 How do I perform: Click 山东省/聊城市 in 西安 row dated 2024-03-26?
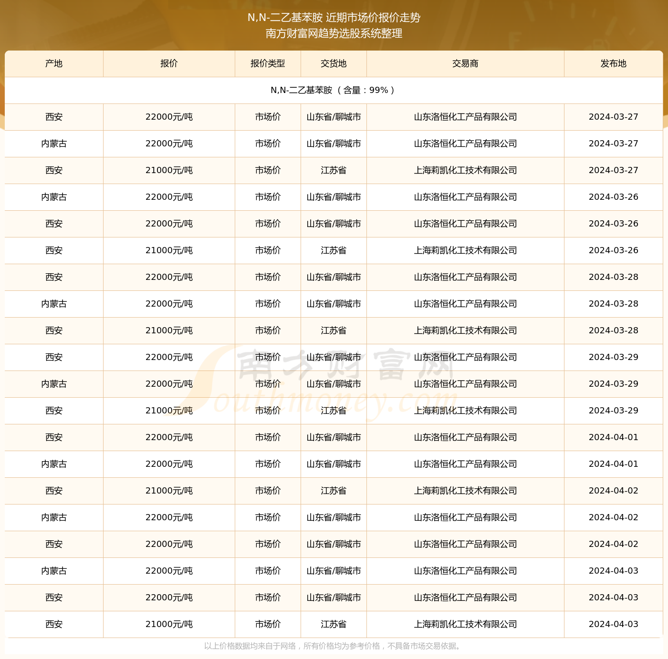pos(334,224)
